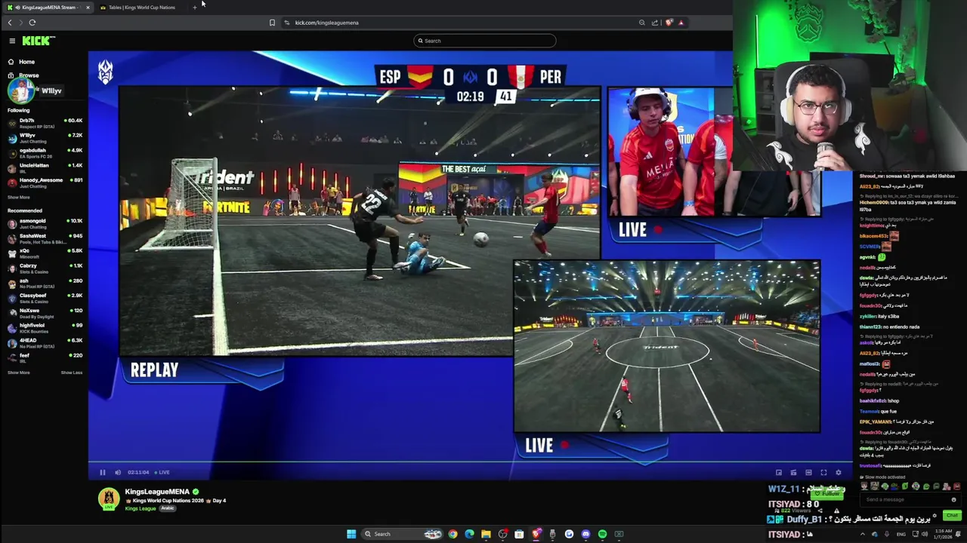
Task: Switch to Tables | Kings World Cup Nations tab
Action: pyautogui.click(x=141, y=8)
